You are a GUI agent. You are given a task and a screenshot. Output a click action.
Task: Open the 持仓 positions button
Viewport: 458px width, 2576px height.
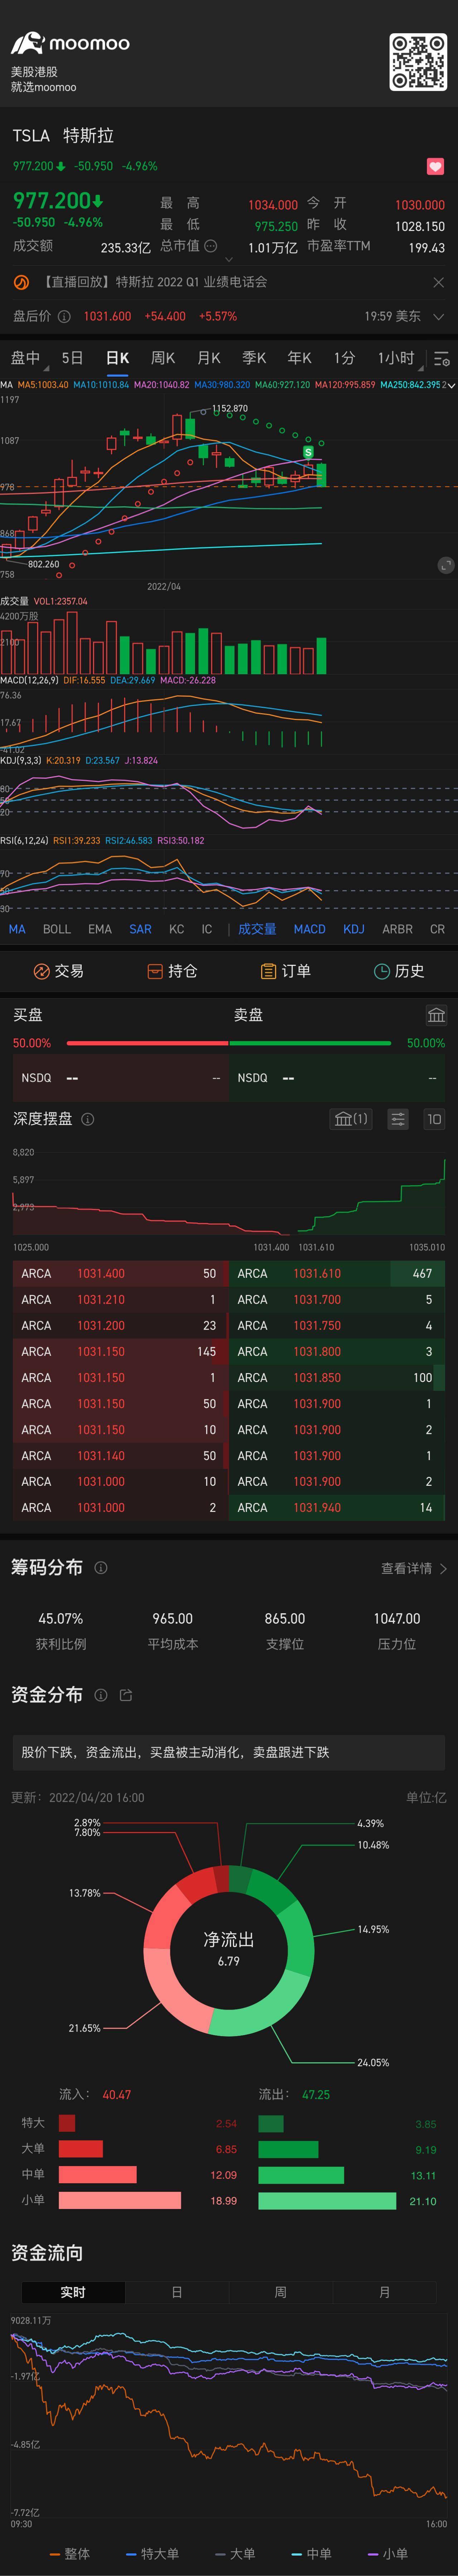coord(172,971)
